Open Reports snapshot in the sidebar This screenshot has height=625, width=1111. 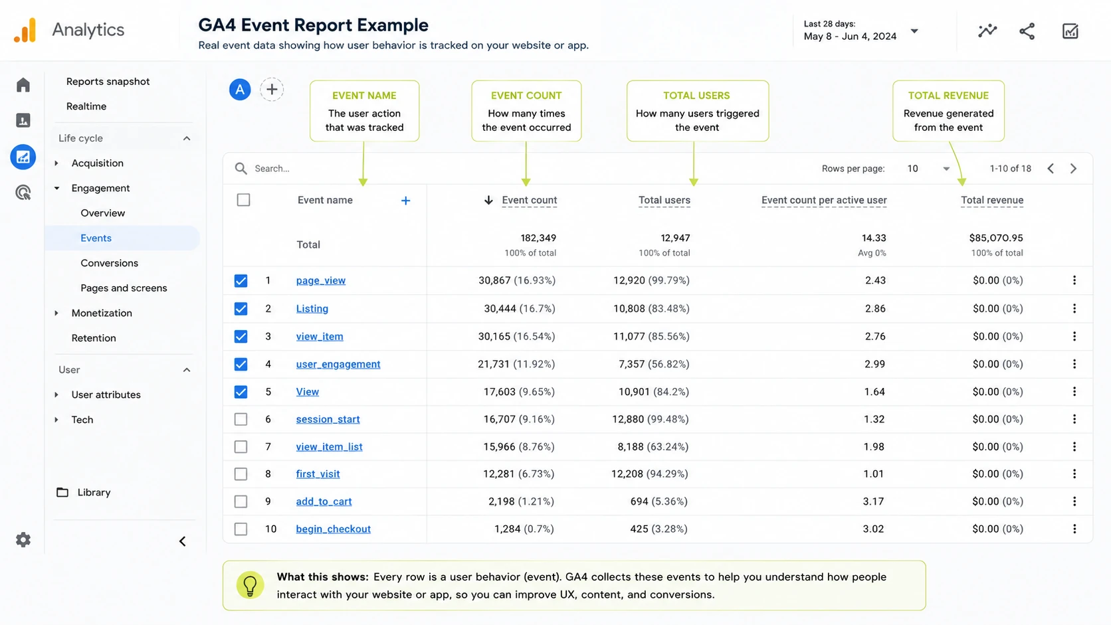(x=108, y=81)
